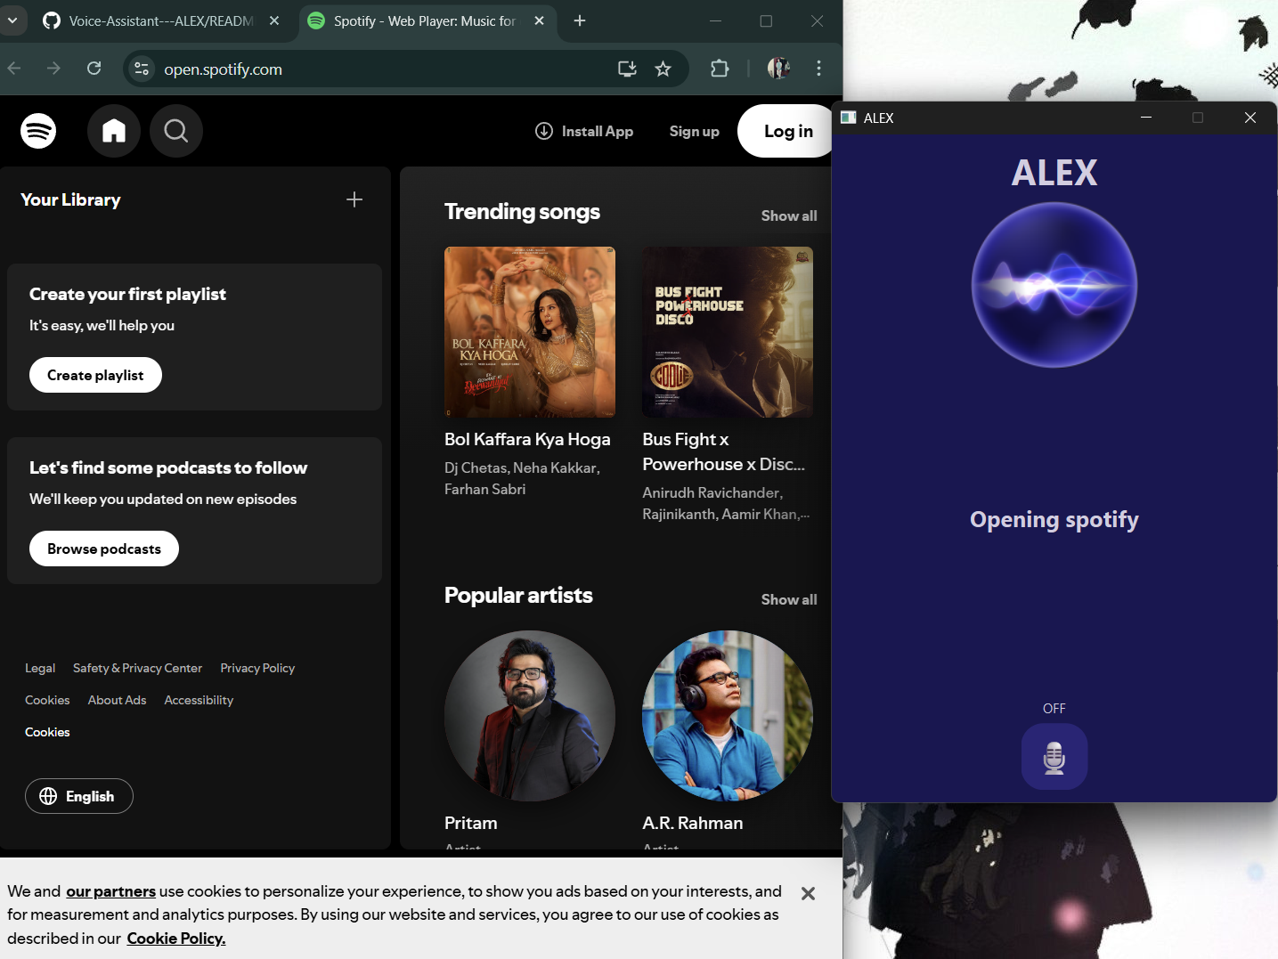
Task: Click the install app icon in address bar
Action: [x=627, y=69]
